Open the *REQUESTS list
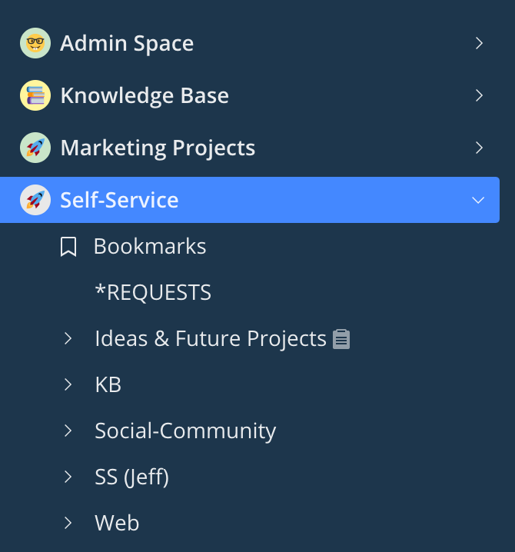Screen dimensions: 515x552 [152, 293]
